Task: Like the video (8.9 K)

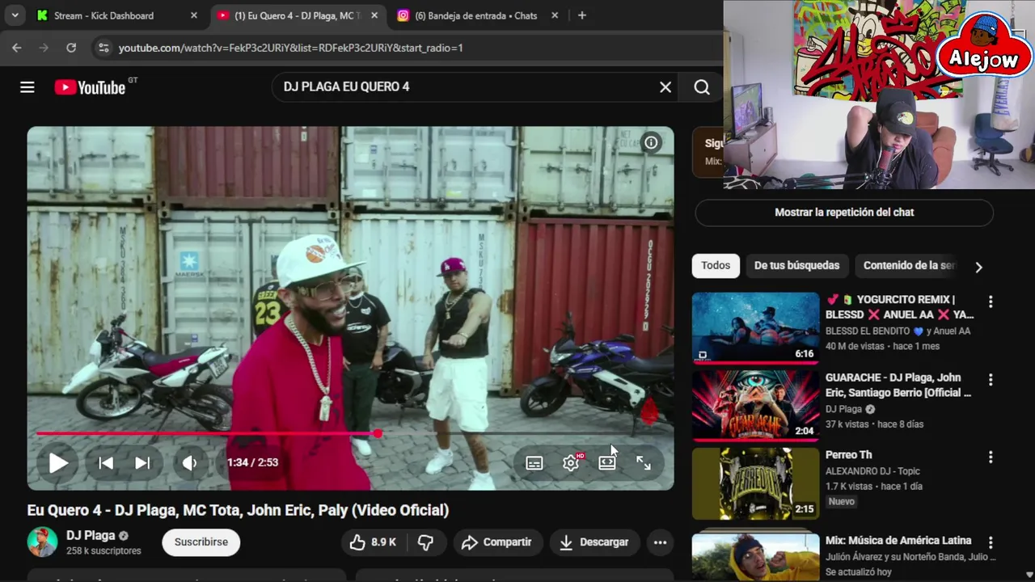Action: 373,542
